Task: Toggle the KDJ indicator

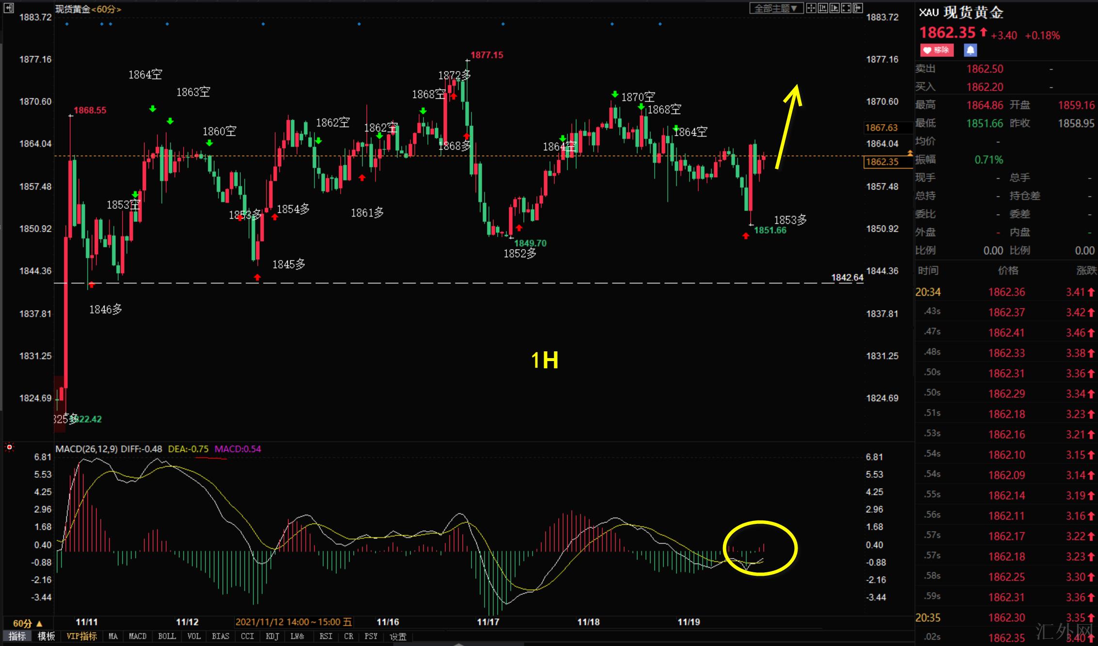Action: click(x=272, y=636)
